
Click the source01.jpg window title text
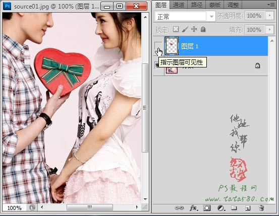pyautogui.click(x=57, y=7)
